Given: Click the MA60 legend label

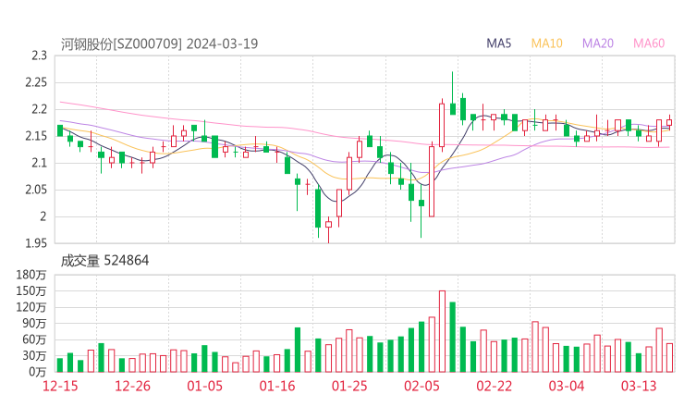Looking at the screenshot, I should 649,43.
